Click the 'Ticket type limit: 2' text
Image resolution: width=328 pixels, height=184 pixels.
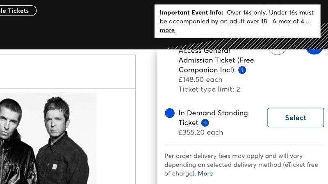210,89
